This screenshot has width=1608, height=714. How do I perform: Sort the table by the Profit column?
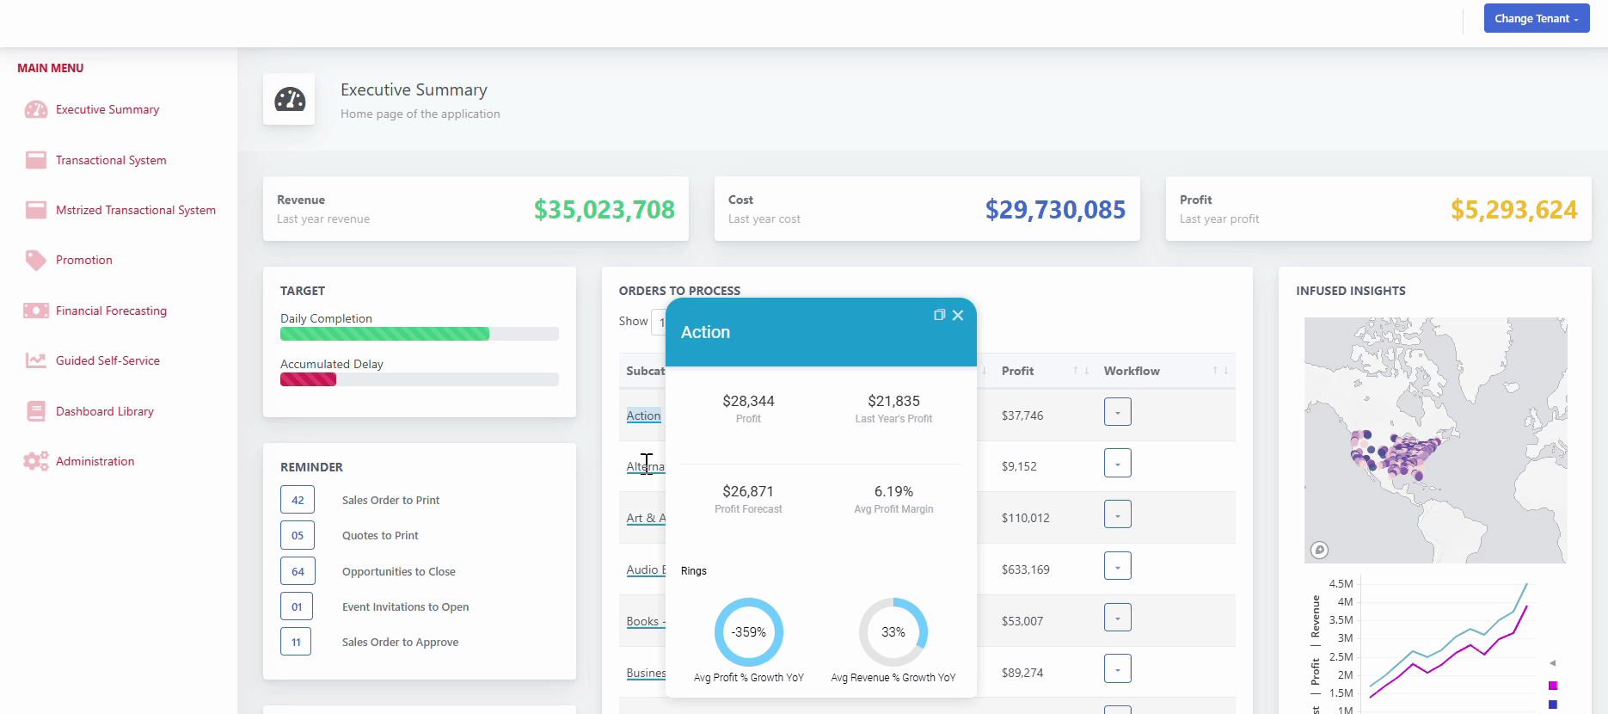(1018, 371)
